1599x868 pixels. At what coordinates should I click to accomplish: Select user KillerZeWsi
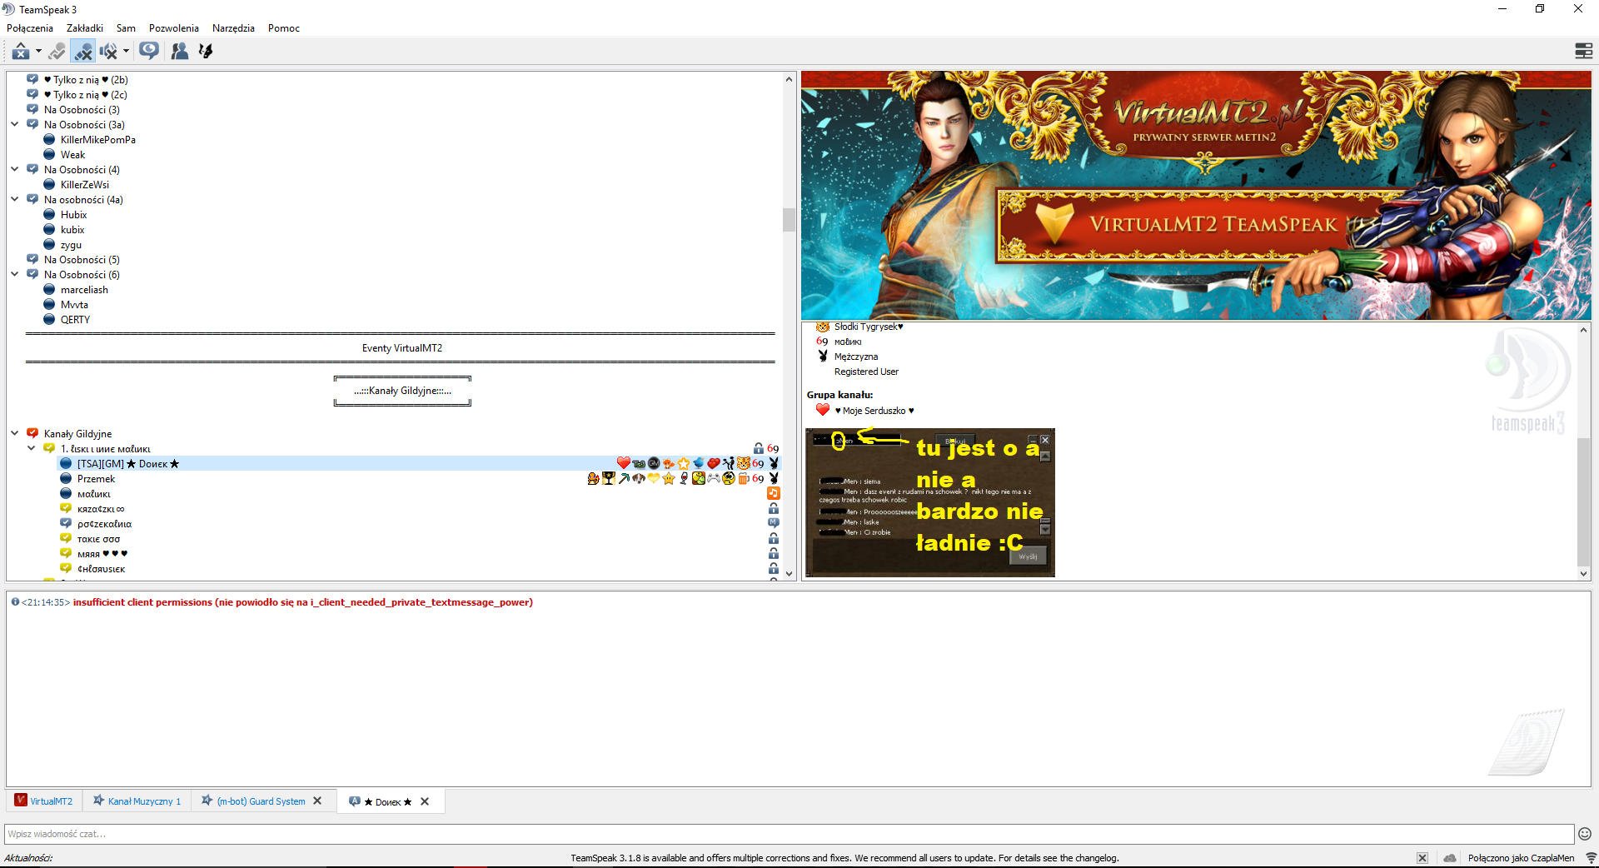(x=85, y=185)
